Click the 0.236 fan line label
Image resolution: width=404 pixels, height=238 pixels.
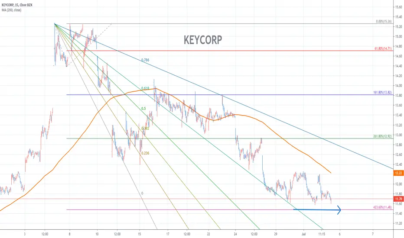[145, 153]
